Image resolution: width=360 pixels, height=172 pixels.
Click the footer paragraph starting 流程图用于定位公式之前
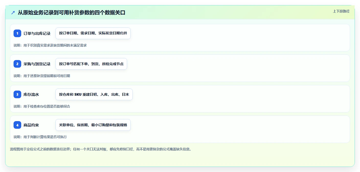(101, 149)
